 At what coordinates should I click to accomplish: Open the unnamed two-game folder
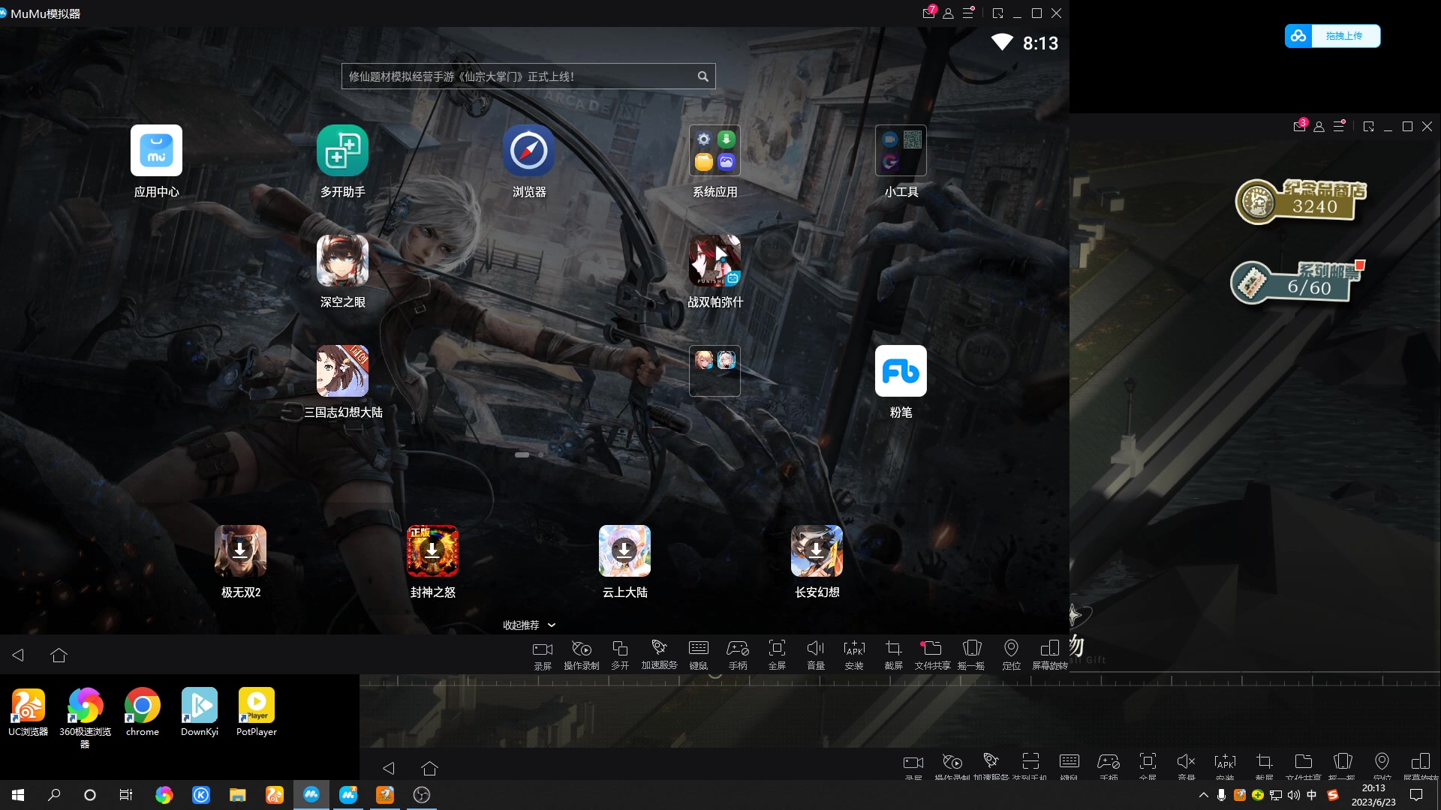pyautogui.click(x=714, y=370)
